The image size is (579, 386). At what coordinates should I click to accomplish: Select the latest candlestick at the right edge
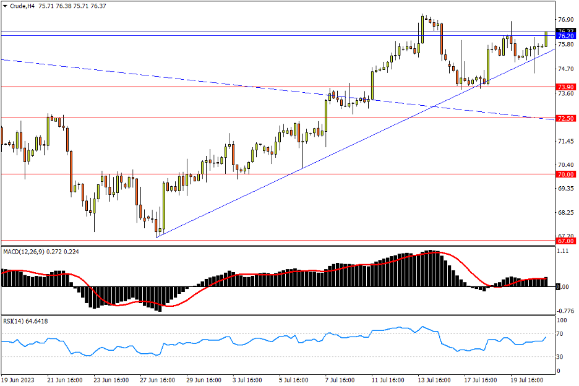tap(546, 39)
